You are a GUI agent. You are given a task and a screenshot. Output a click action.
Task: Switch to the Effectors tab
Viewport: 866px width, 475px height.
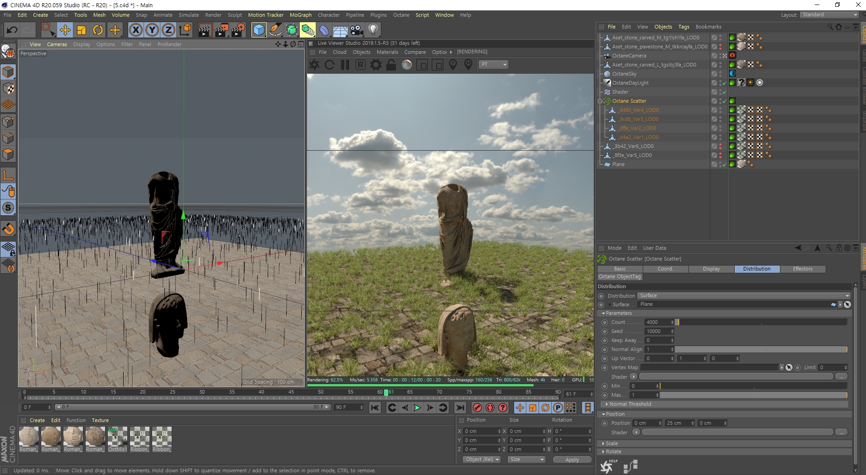[803, 269]
